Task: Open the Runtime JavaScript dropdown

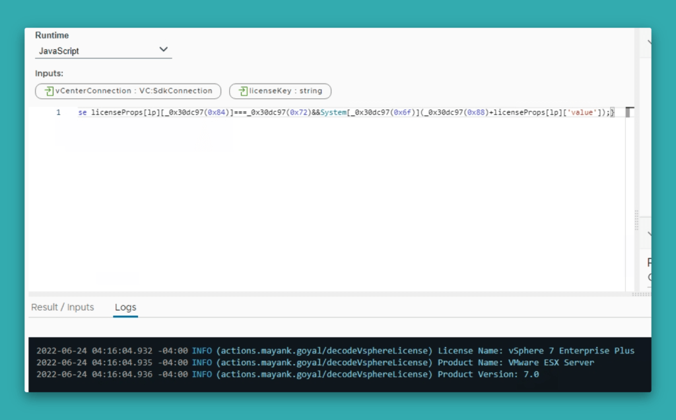Action: click(103, 51)
